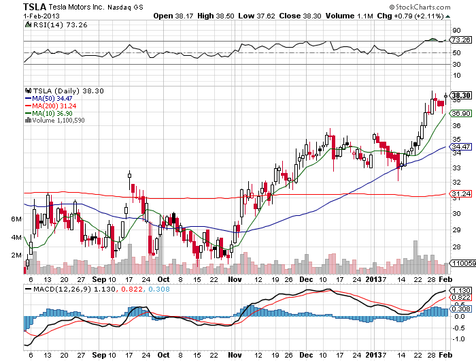The image size is (476, 361).
Task: Click the 4M volume scale label
Action: click(16, 237)
